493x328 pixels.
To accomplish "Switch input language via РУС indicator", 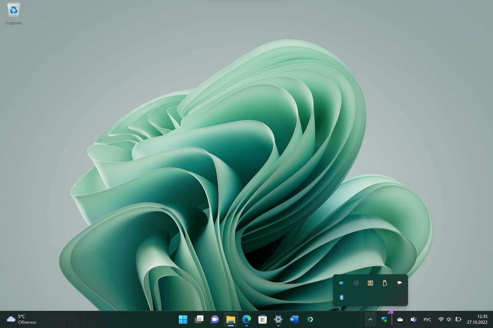I will pyautogui.click(x=427, y=319).
